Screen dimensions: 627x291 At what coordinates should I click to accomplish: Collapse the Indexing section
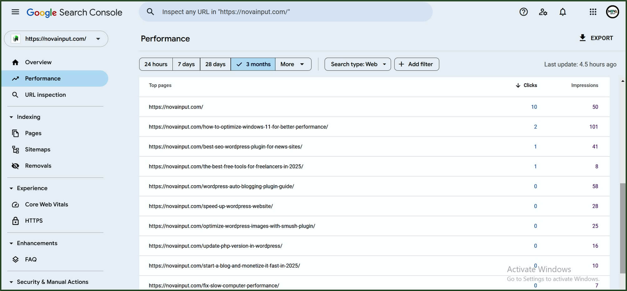[11, 117]
